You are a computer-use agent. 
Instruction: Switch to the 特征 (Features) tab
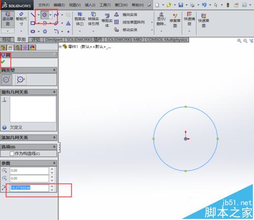click(7, 40)
